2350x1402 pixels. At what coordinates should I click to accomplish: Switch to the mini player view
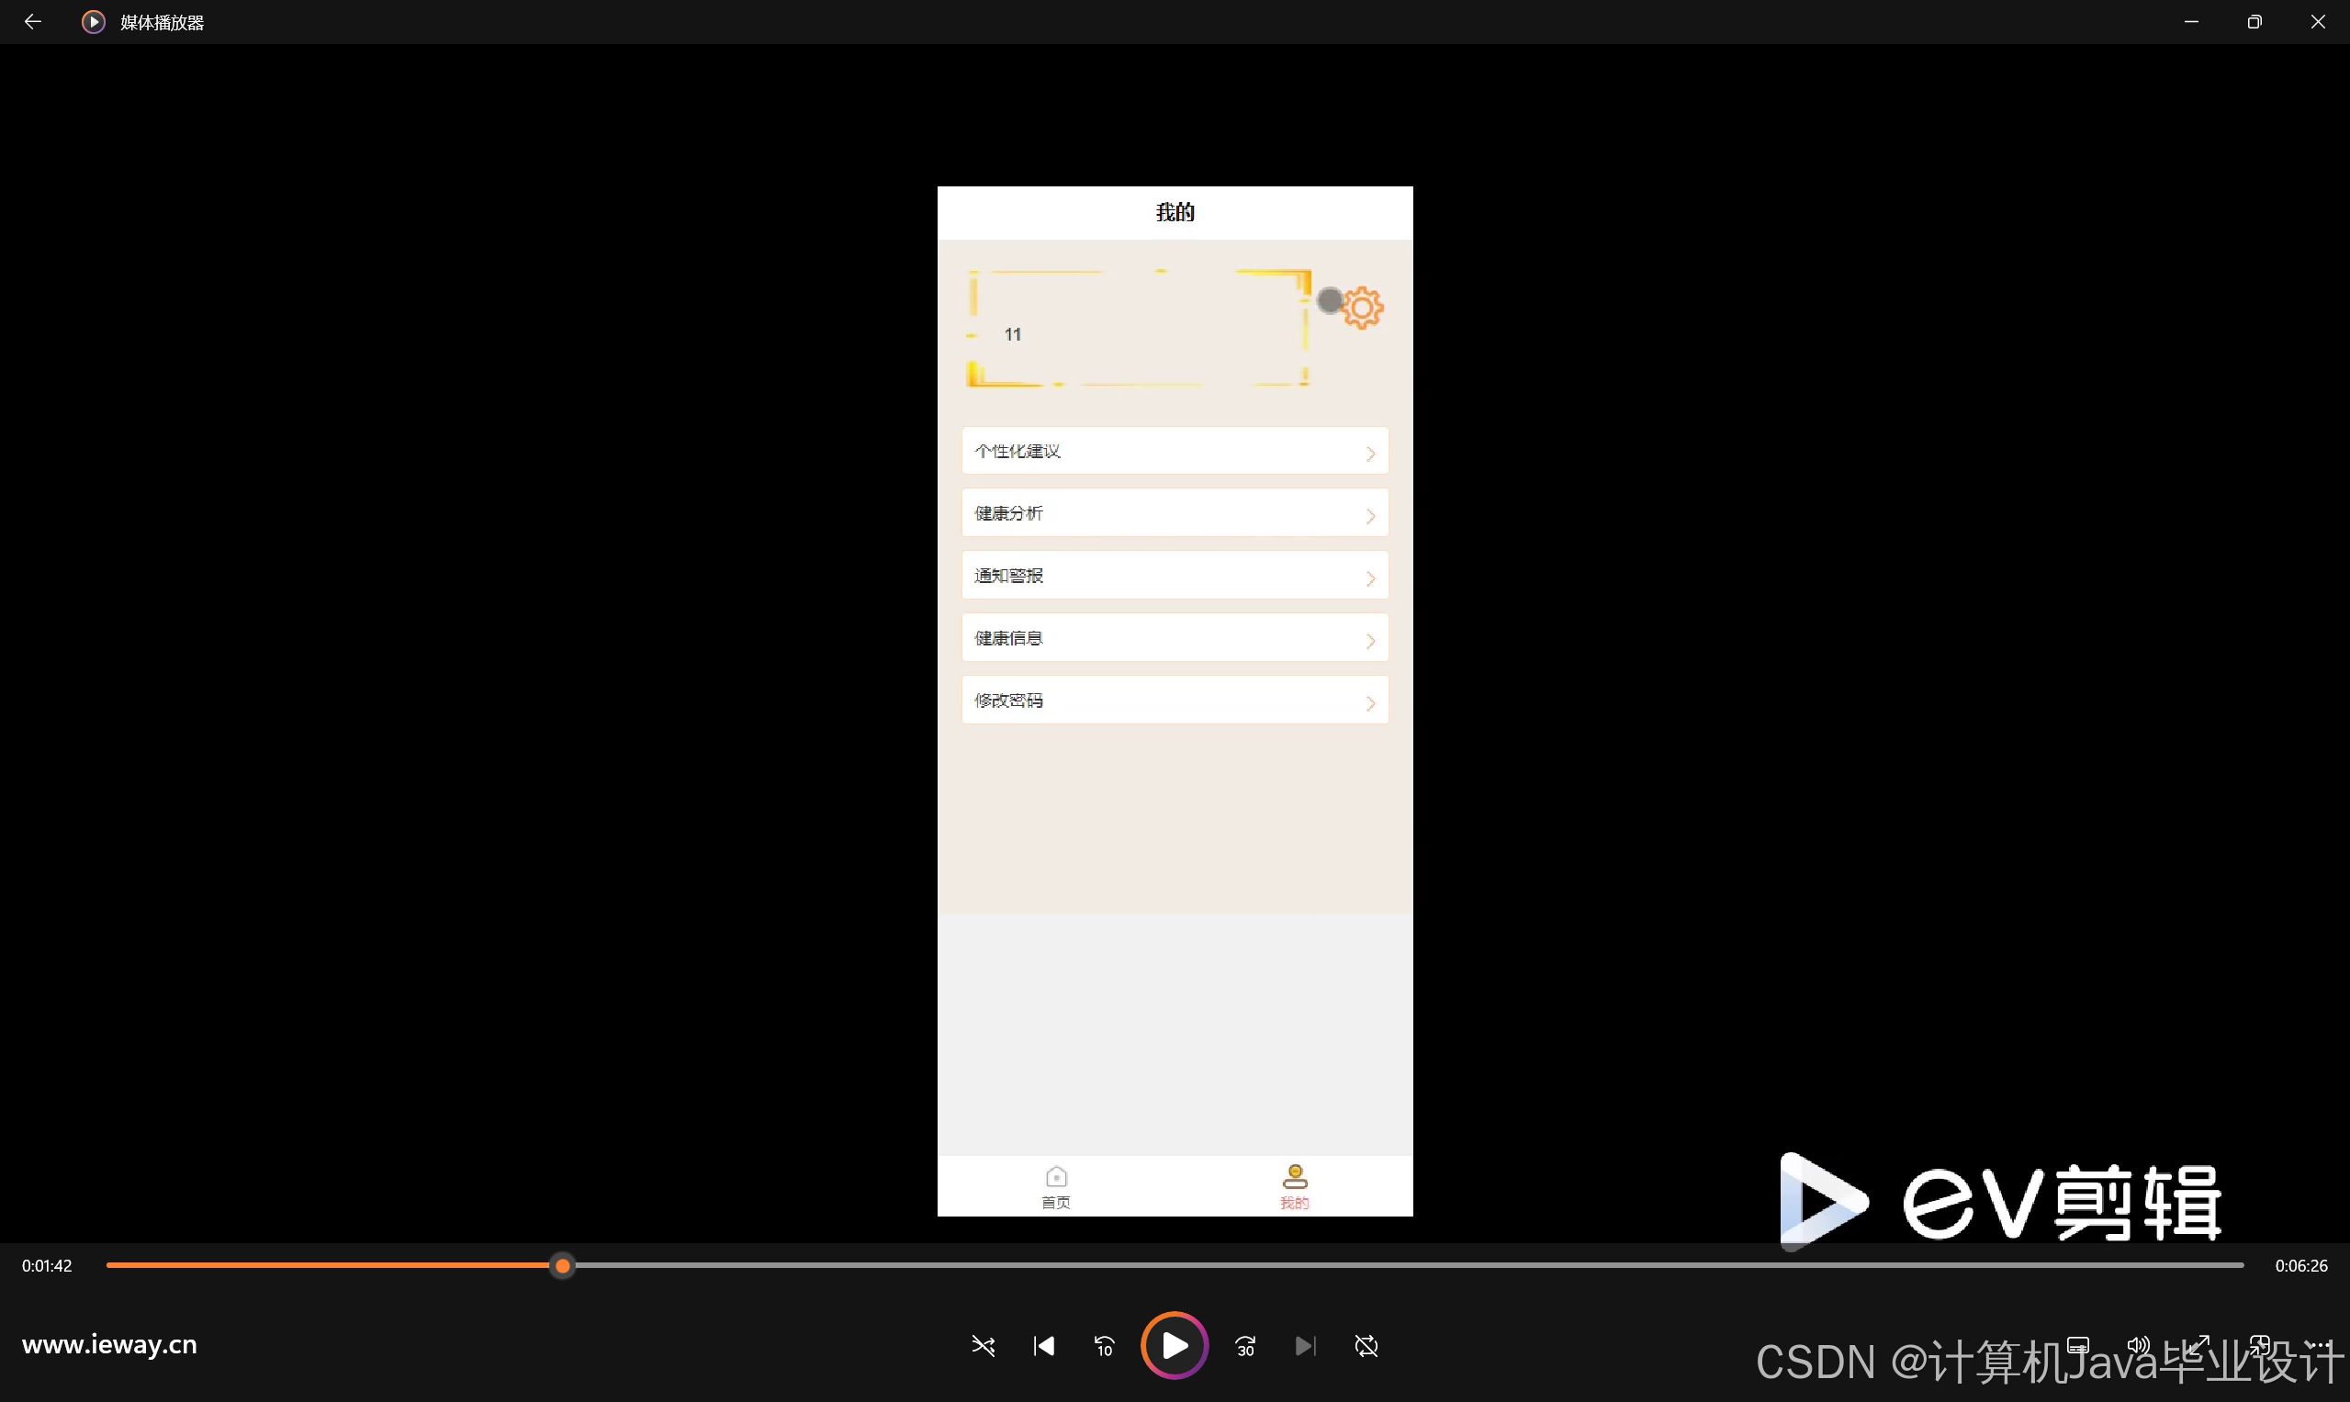coord(2259,1344)
